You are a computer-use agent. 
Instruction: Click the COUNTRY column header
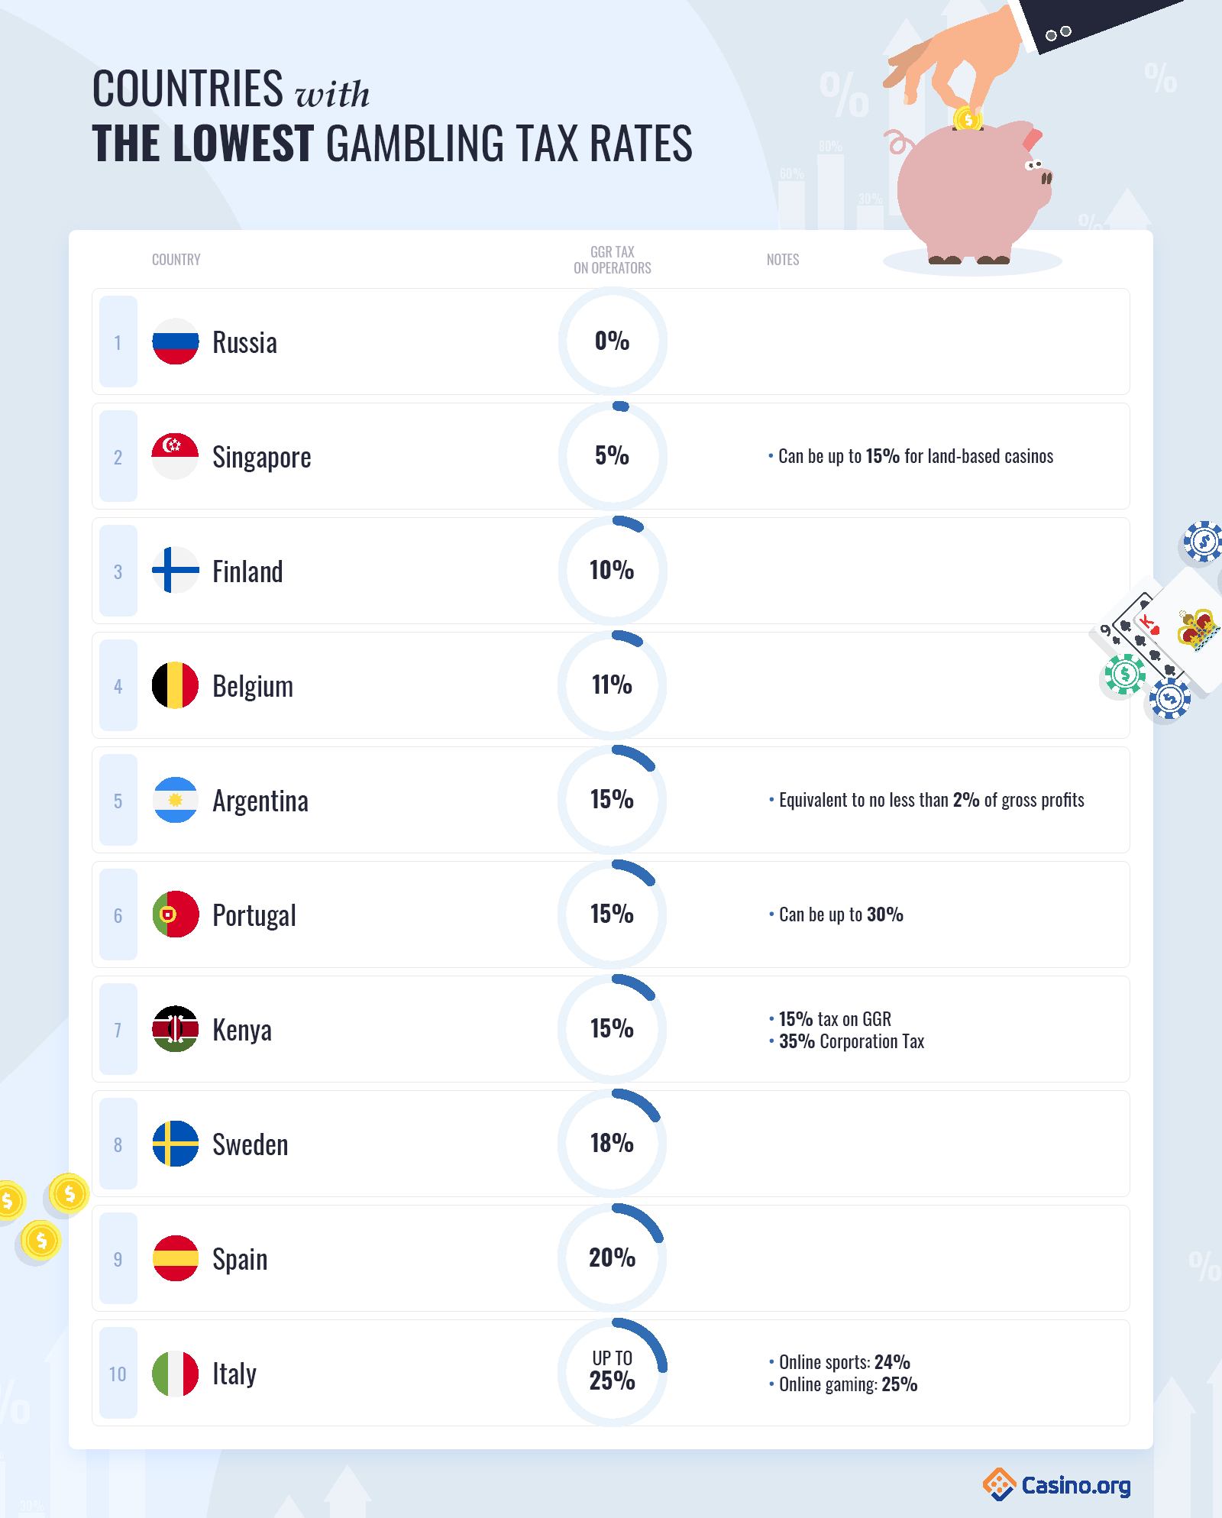[x=176, y=260]
